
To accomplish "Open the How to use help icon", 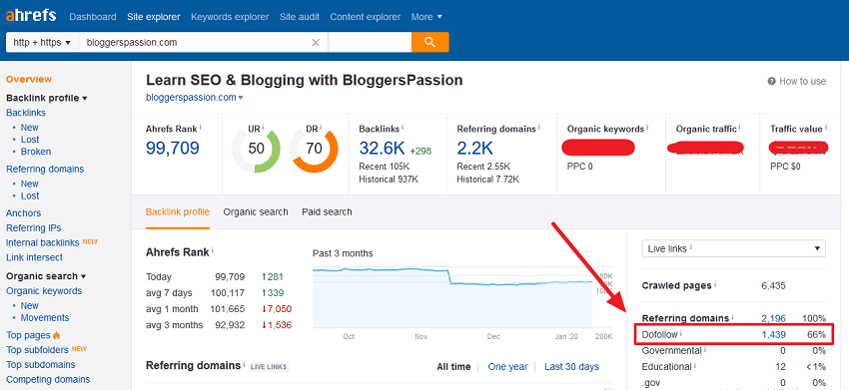I will point(771,81).
